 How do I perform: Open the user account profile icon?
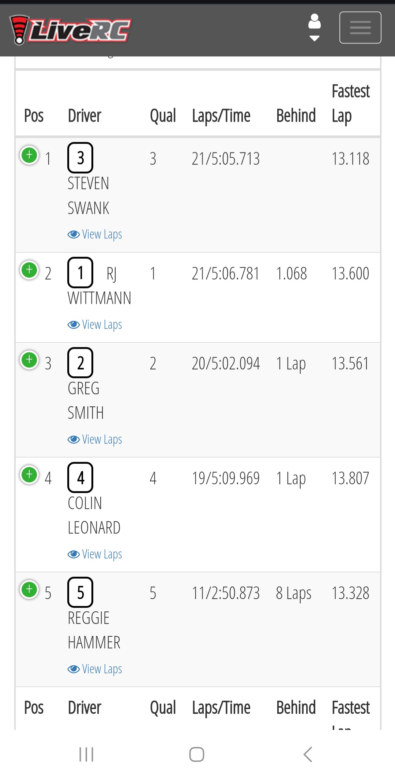pos(315,28)
